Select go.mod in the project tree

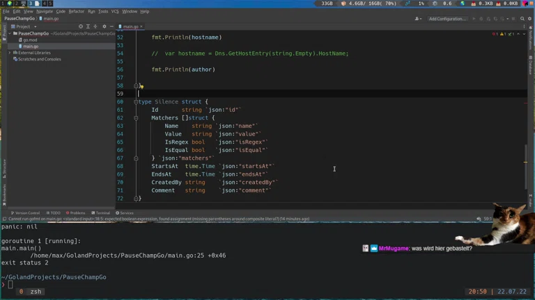30,40
